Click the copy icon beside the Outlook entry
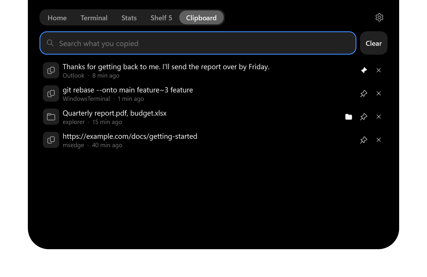 (51, 70)
